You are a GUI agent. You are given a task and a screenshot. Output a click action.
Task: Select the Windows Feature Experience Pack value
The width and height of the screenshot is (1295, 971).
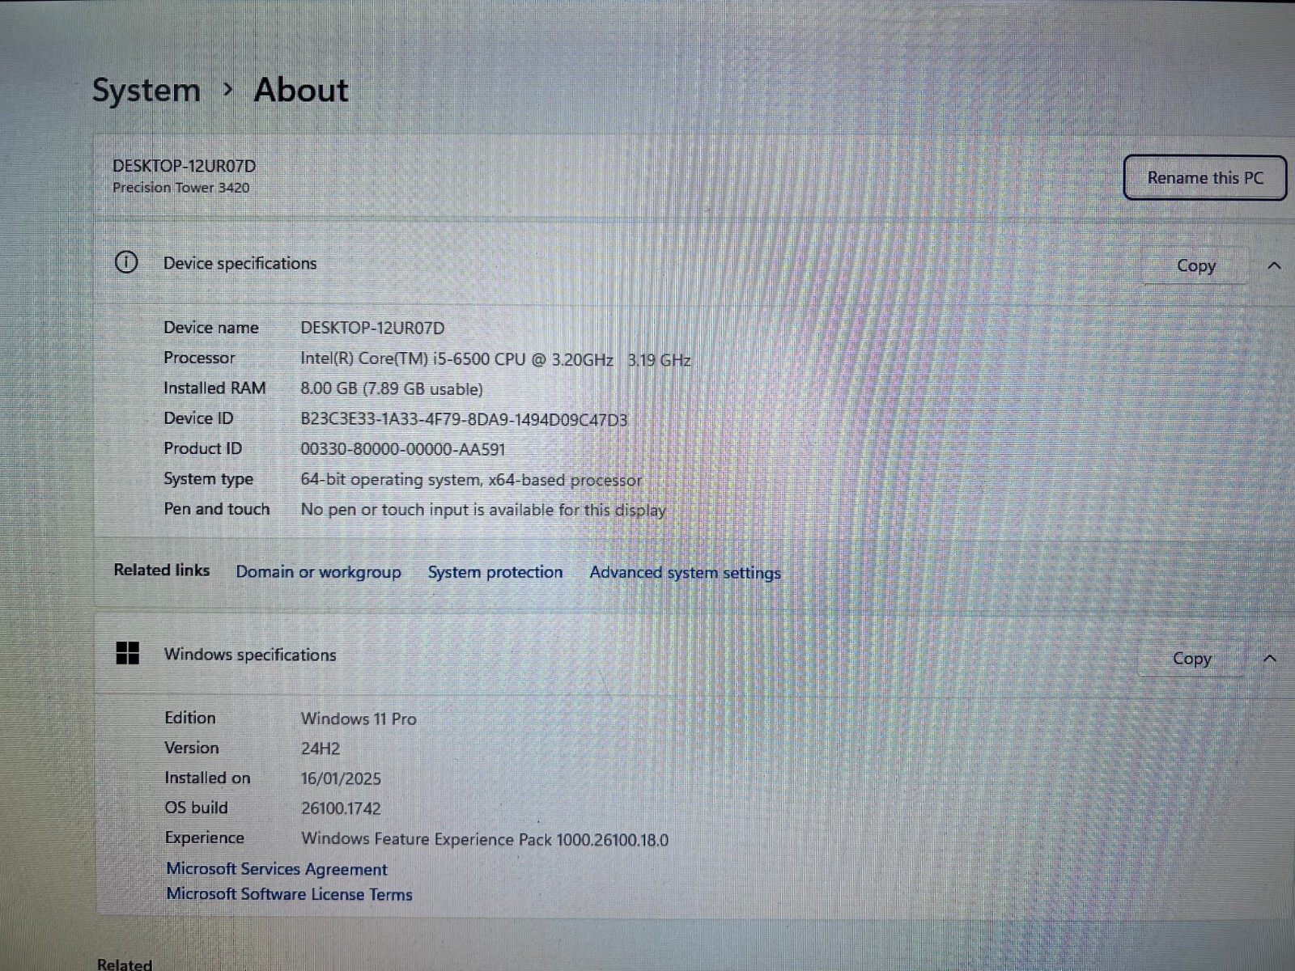[485, 839]
